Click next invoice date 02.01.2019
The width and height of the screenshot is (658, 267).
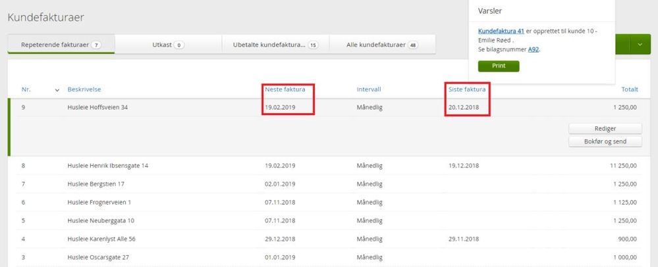tap(280, 184)
